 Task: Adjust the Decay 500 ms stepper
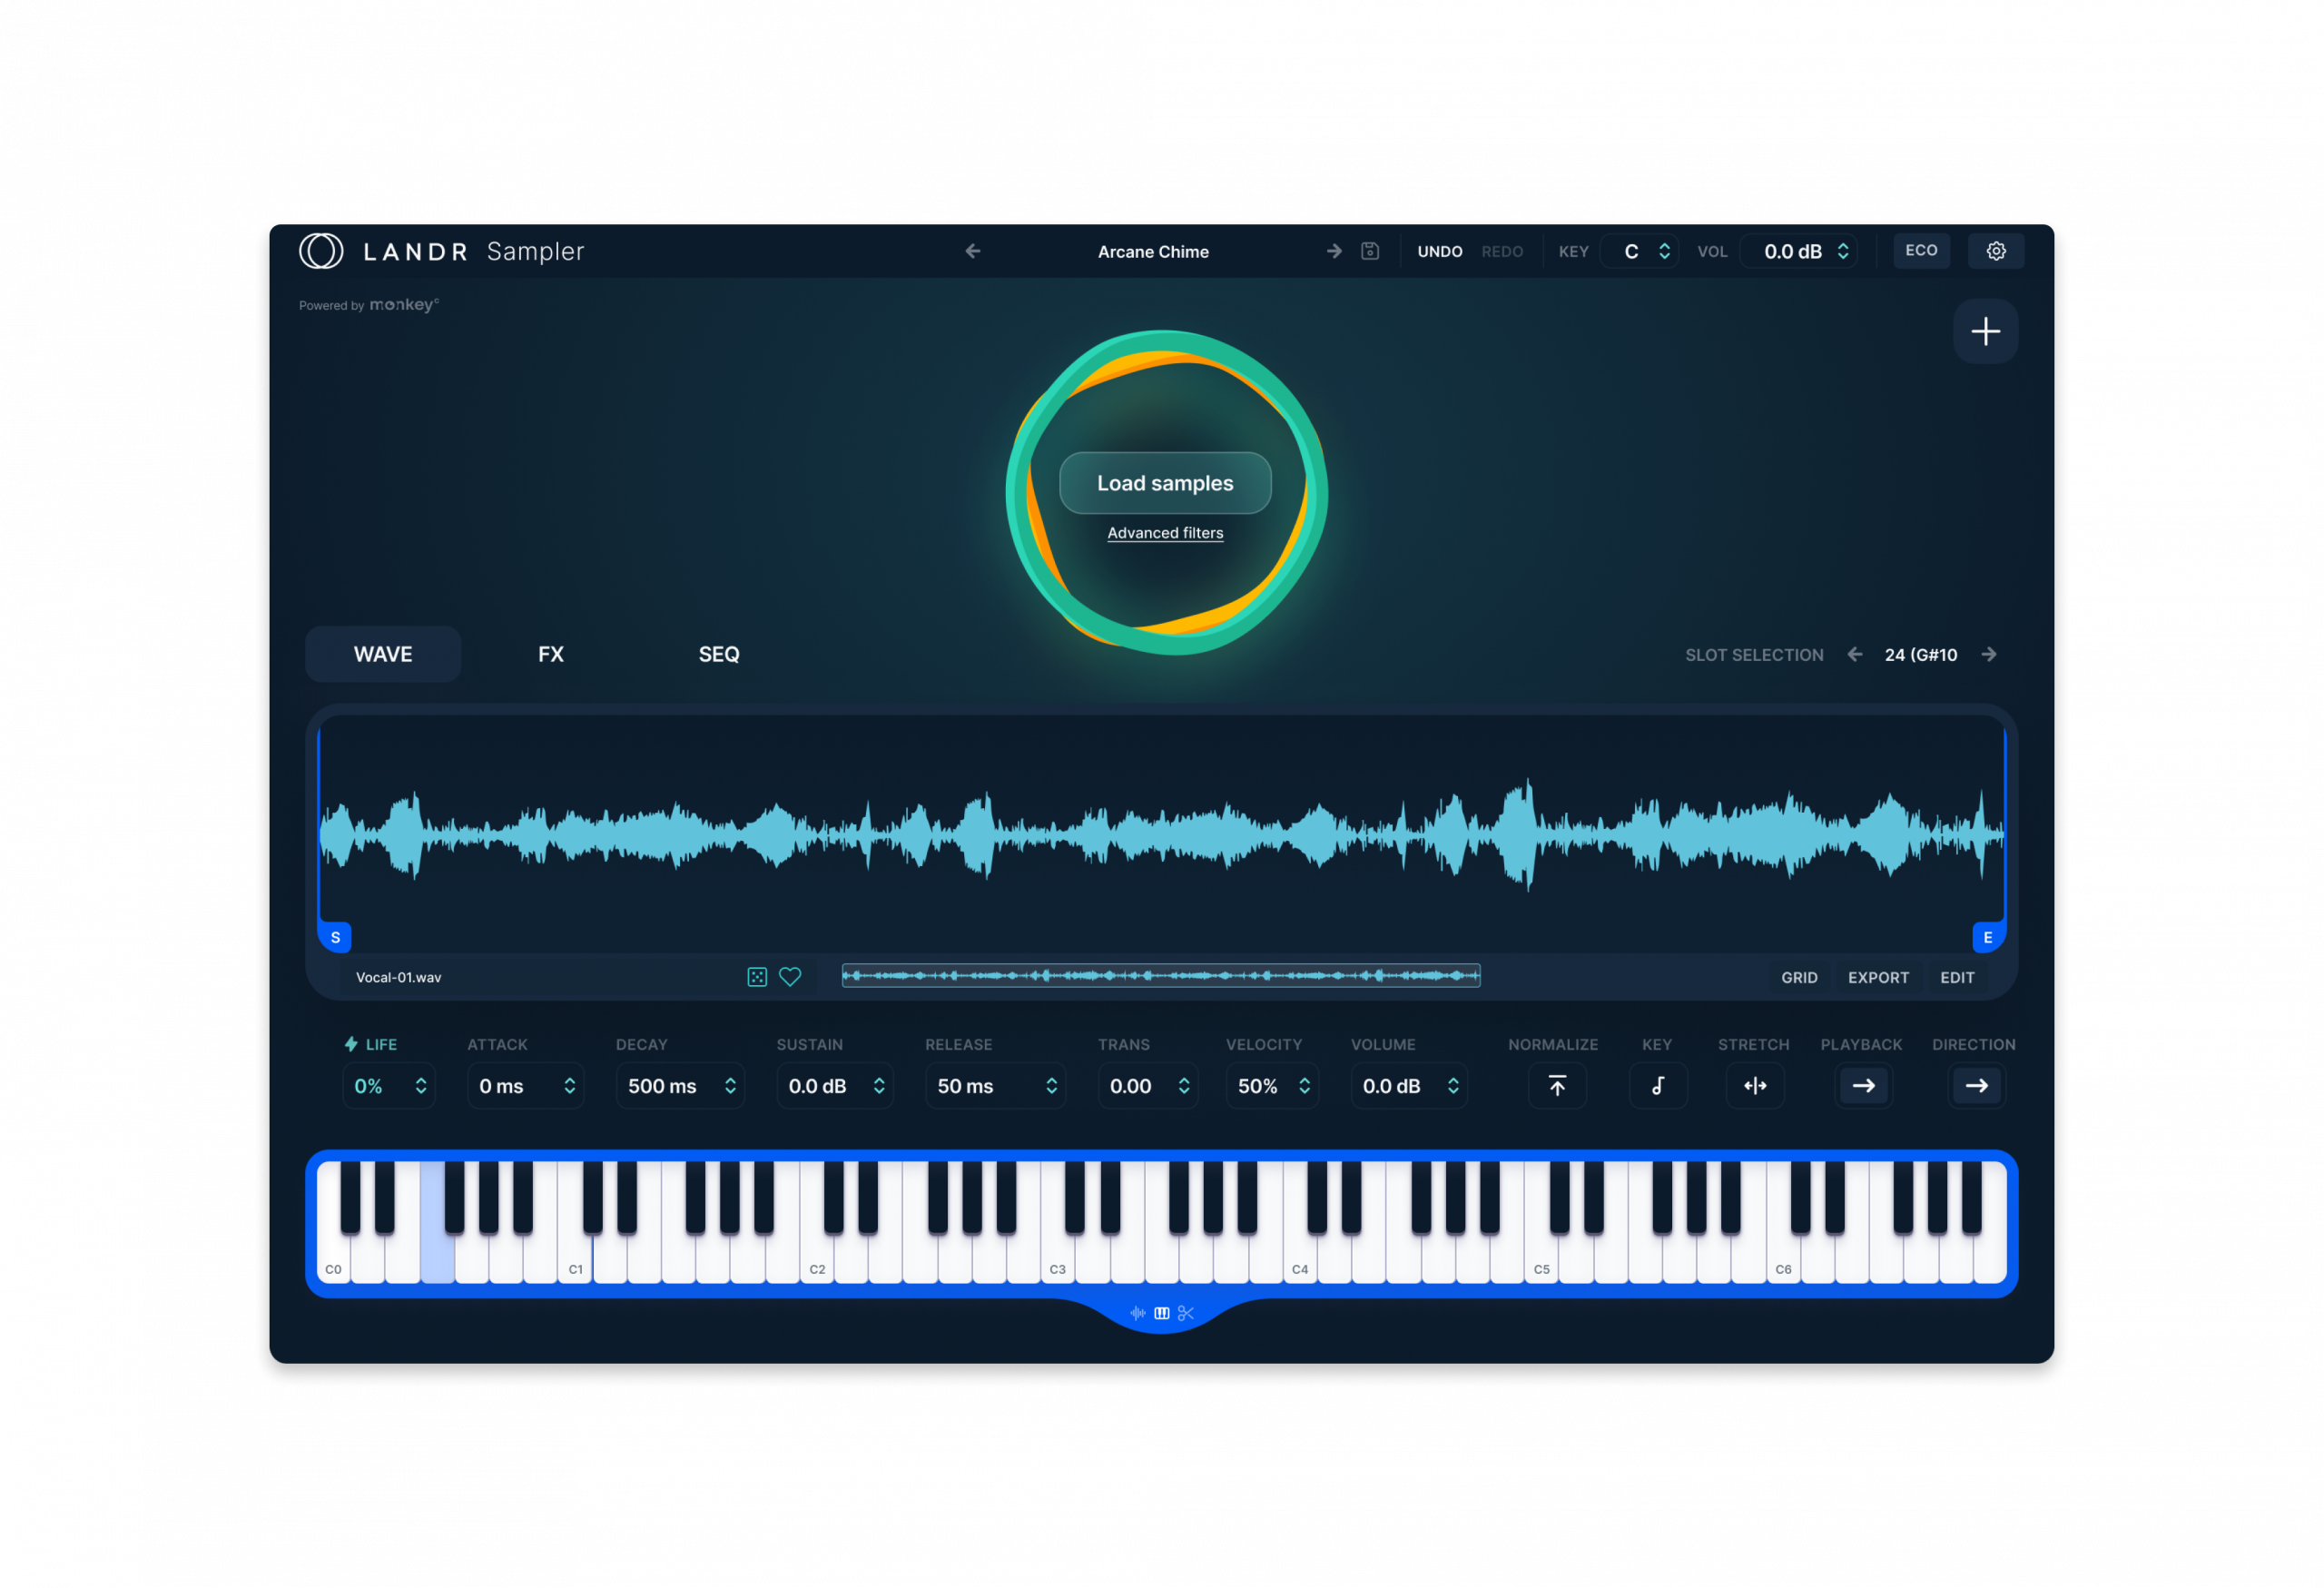pos(730,1086)
